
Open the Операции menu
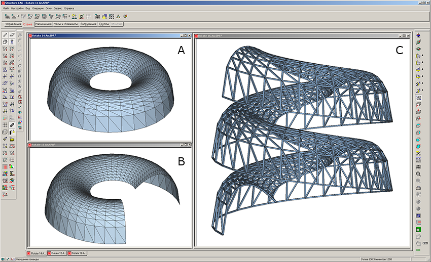pyautogui.click(x=38, y=9)
